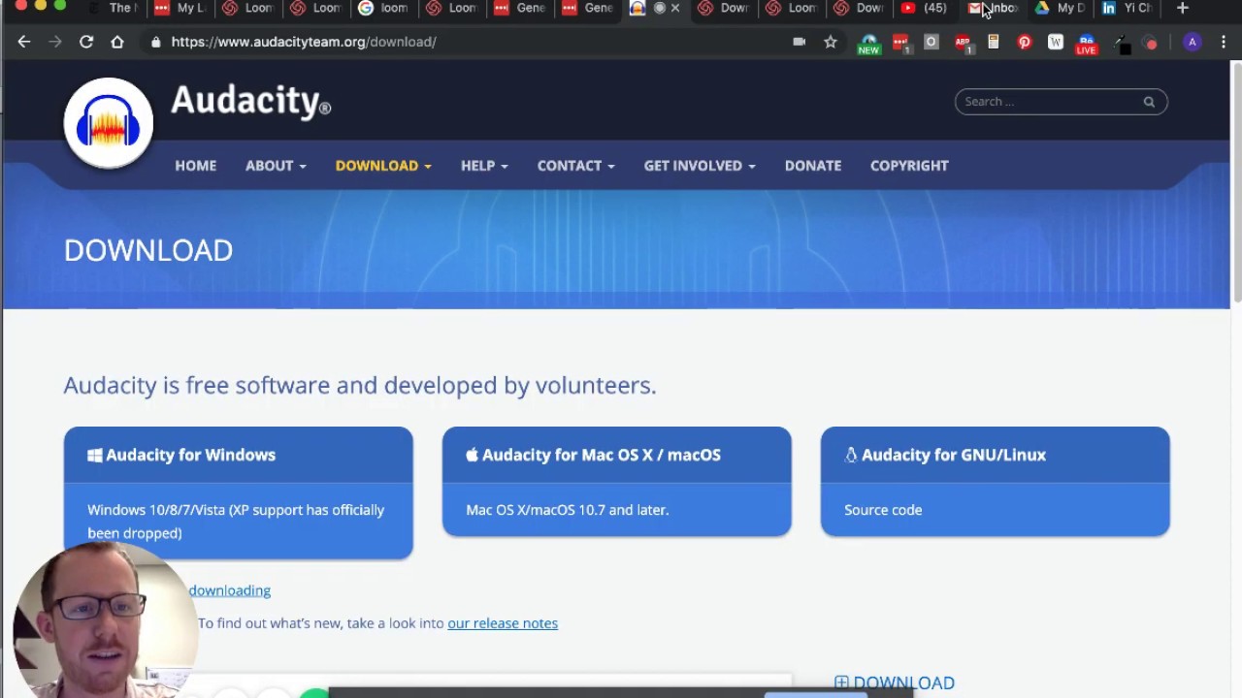1242x698 pixels.
Task: Open a new browser tab with plus
Action: (1182, 8)
